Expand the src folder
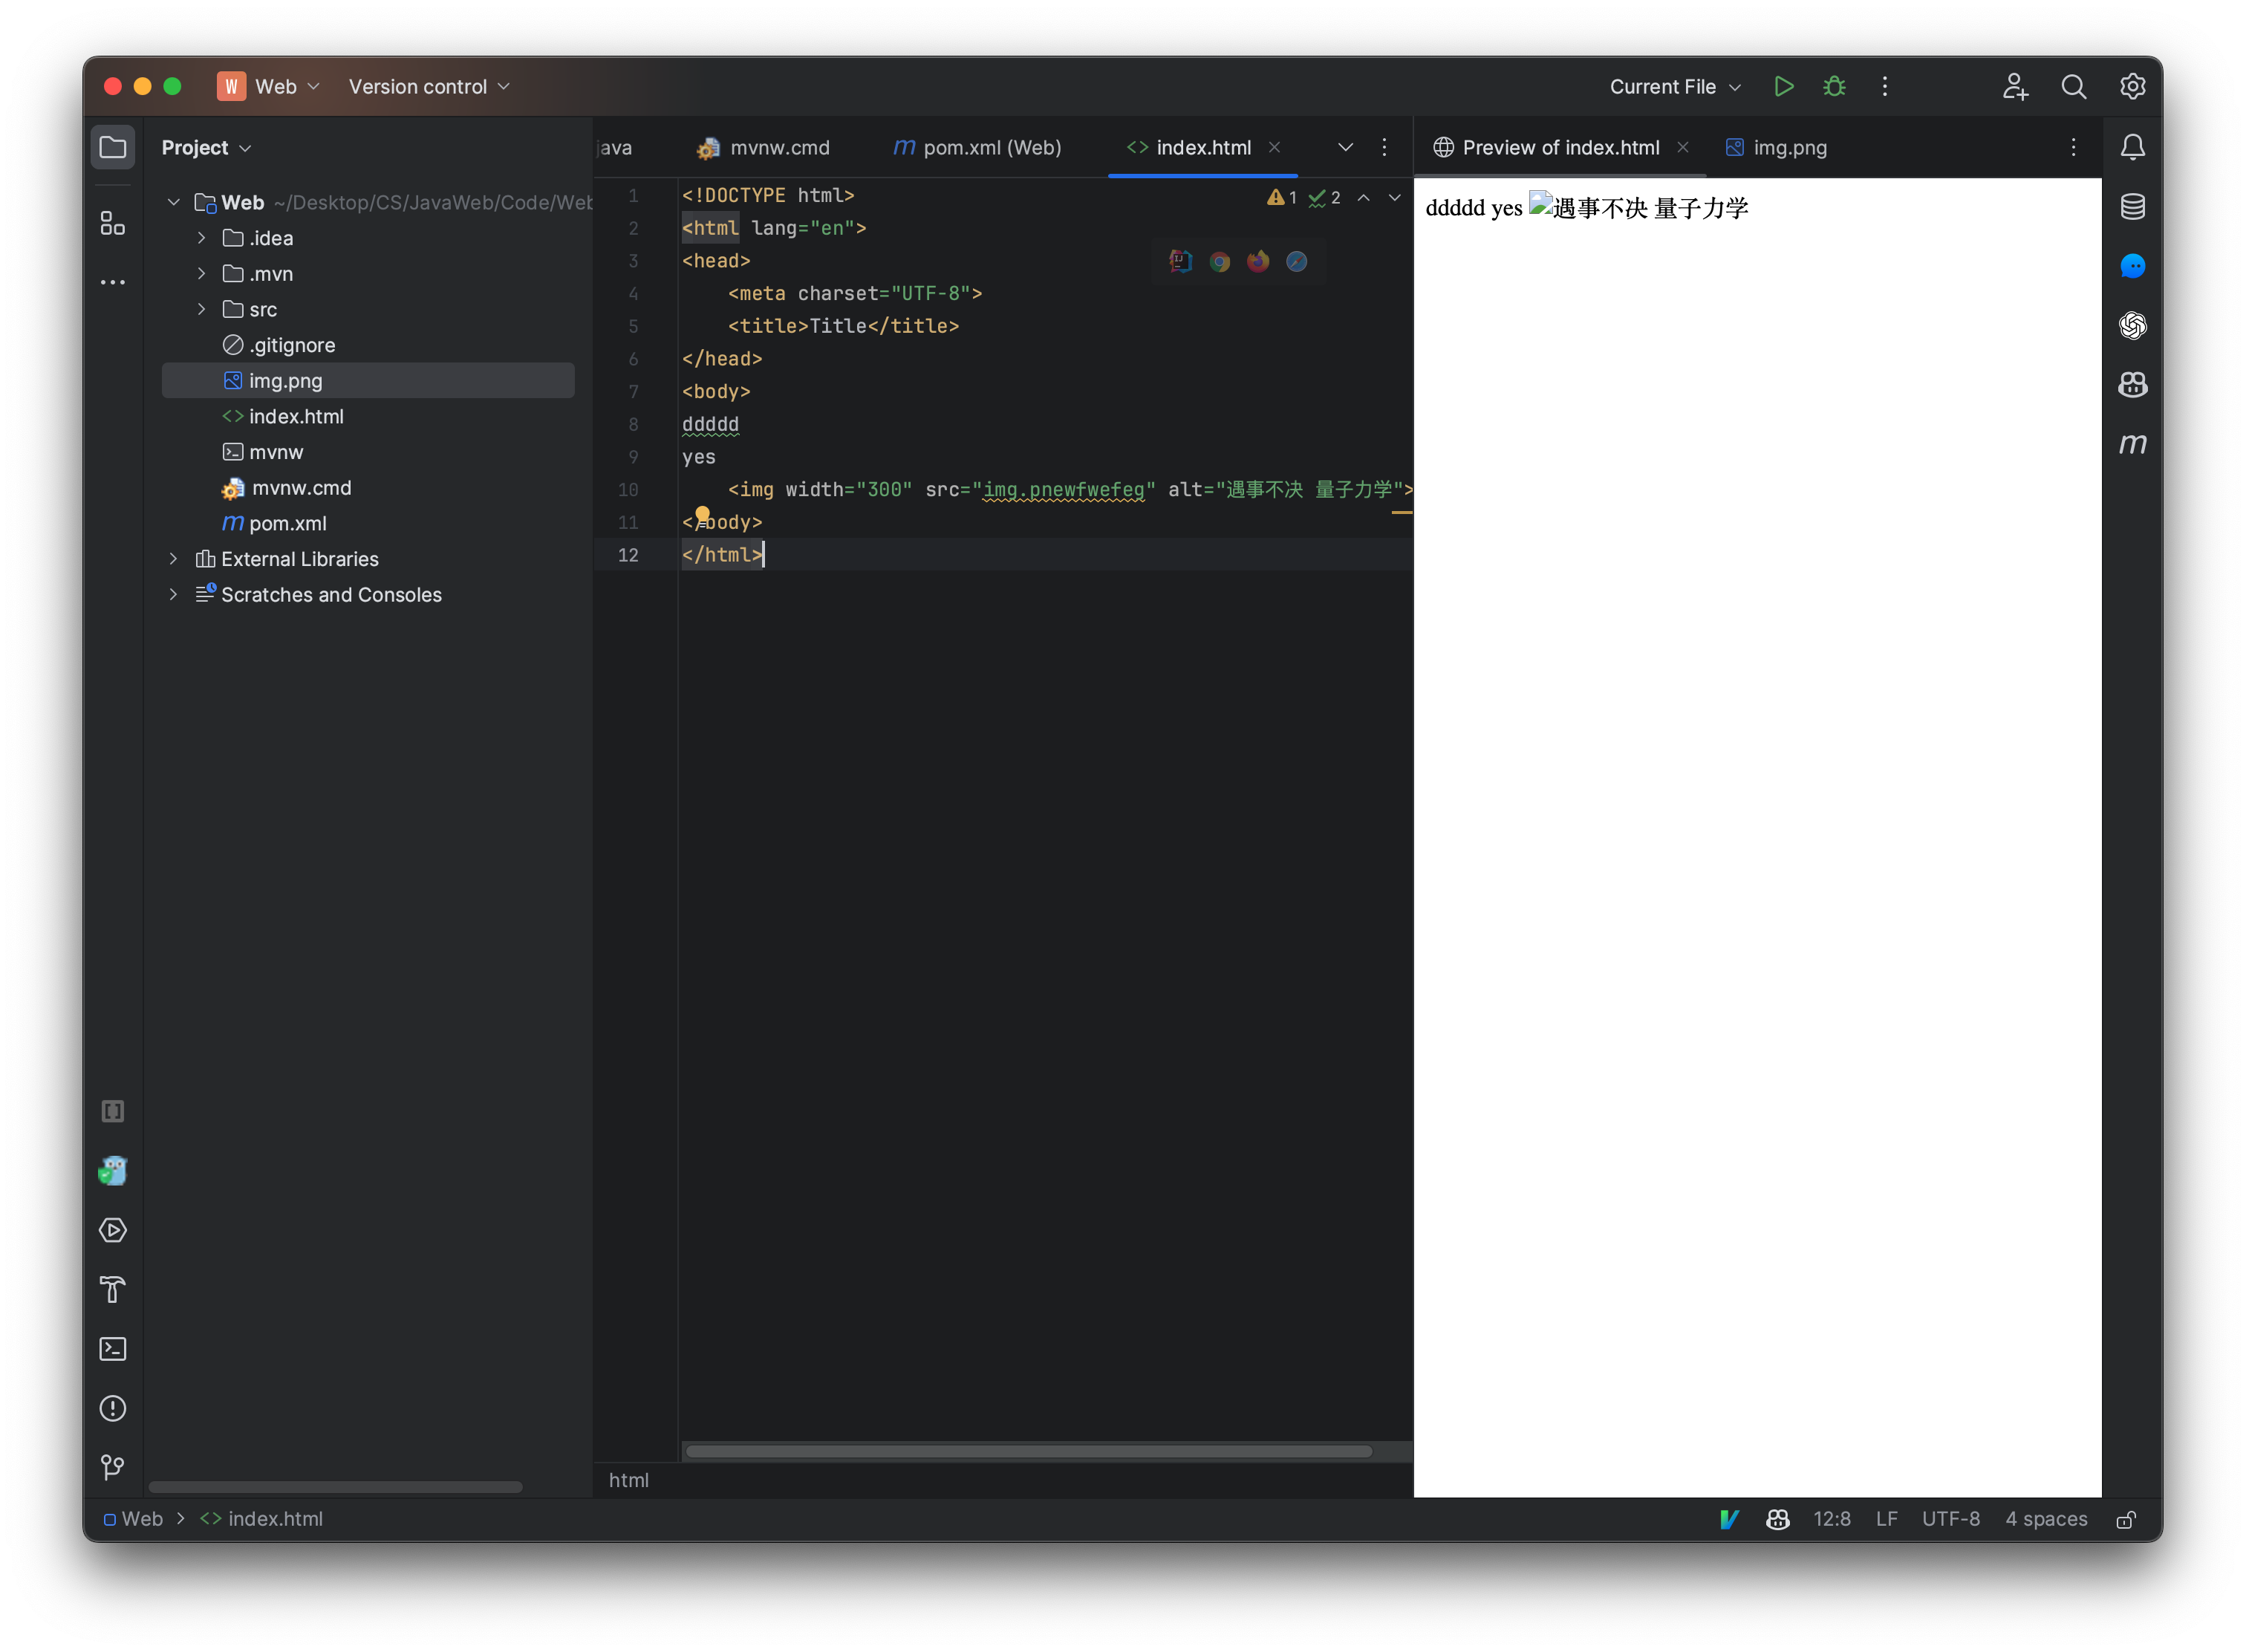 (x=201, y=310)
